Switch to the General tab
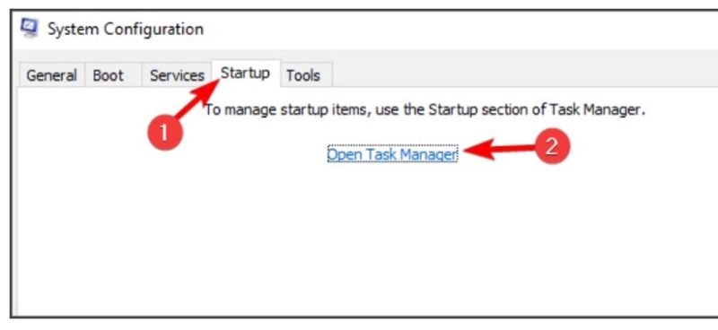 (51, 75)
